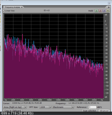The width and height of the screenshot is (112, 115).
Task: Click the Scan selection button
Action: [90, 111]
